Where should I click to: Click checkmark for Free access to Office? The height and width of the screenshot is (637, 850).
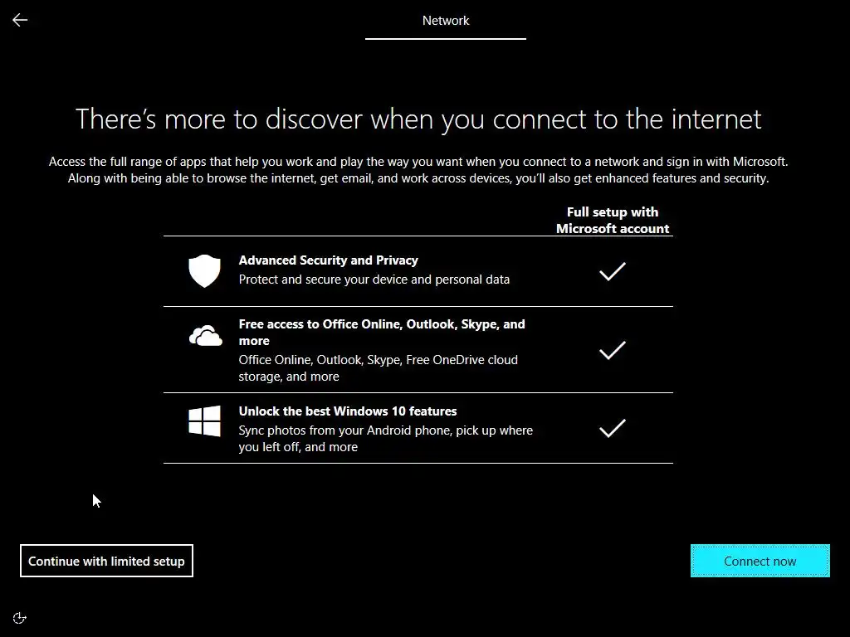click(x=613, y=350)
